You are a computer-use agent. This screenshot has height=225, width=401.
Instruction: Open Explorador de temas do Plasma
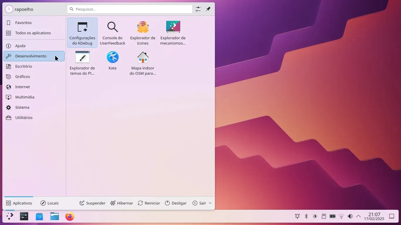coord(82,63)
